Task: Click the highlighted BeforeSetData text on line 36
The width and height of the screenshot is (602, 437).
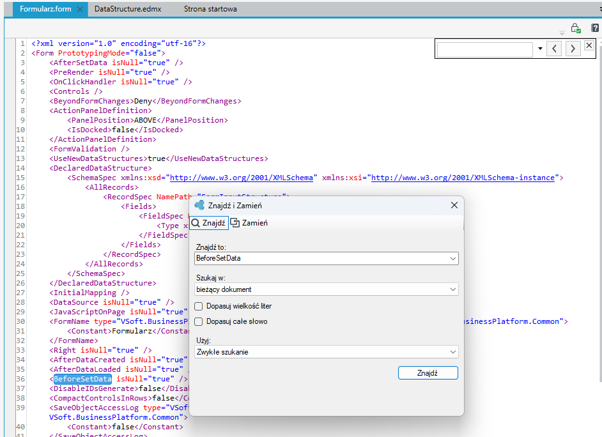Action: point(82,379)
